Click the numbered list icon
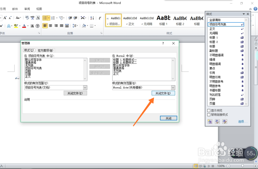Viewport: 258px width, 169px height. (x=53, y=18)
